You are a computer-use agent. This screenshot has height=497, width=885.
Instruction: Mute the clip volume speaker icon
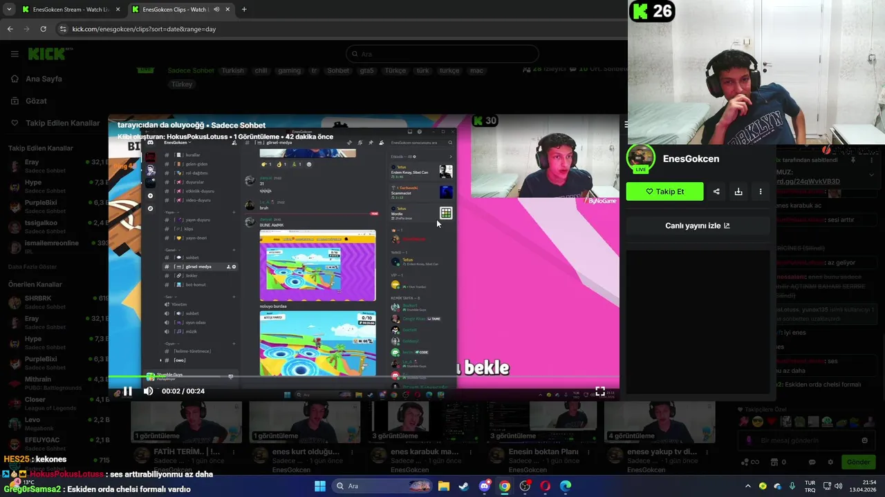[x=148, y=391]
